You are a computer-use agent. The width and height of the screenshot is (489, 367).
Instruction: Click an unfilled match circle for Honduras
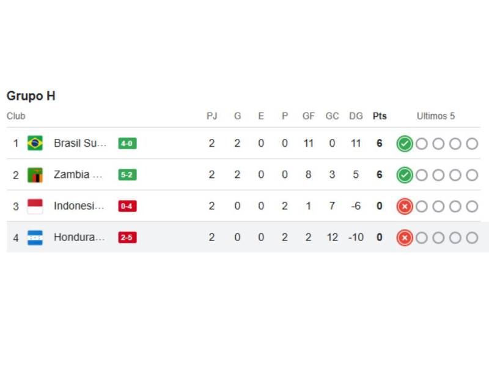439,237
